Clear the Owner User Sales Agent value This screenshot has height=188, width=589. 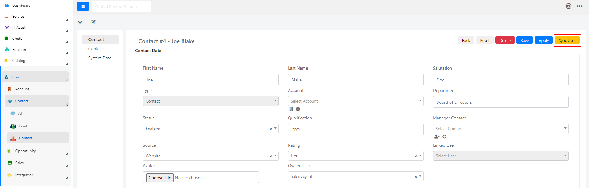coord(416,177)
